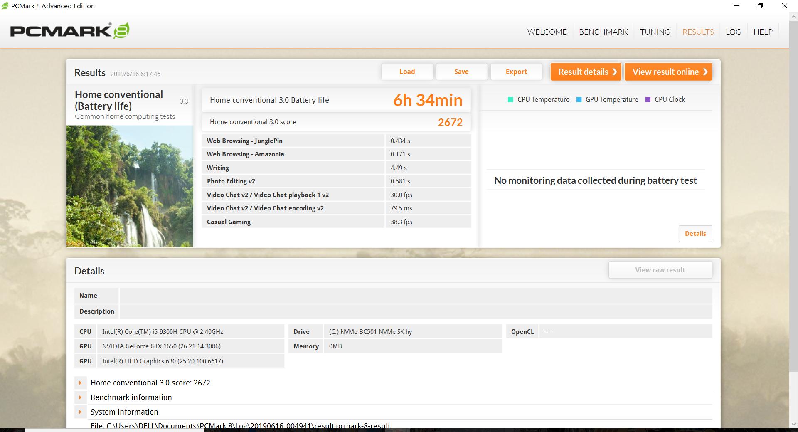Toggle CPU Temperature legend swatch
Screen dimensions: 798x432
[510, 99]
